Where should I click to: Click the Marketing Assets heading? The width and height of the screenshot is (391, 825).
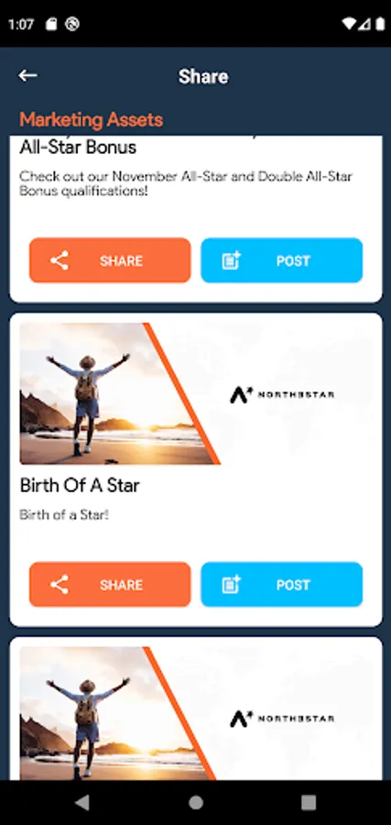91,120
